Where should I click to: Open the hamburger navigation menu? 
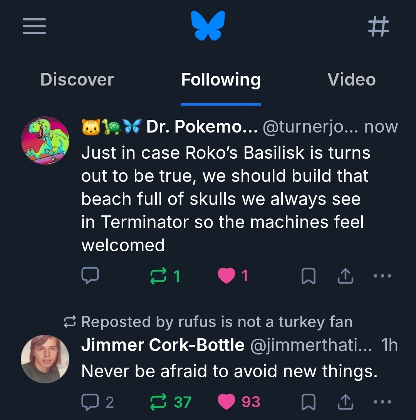click(x=34, y=26)
